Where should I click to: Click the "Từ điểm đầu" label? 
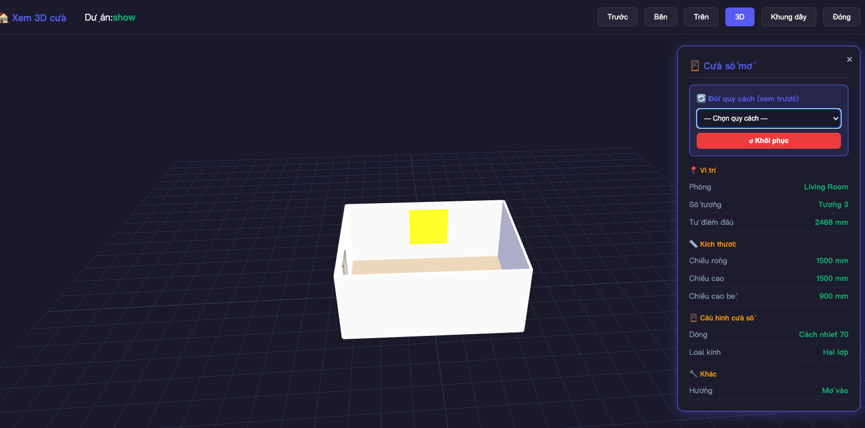tap(712, 222)
